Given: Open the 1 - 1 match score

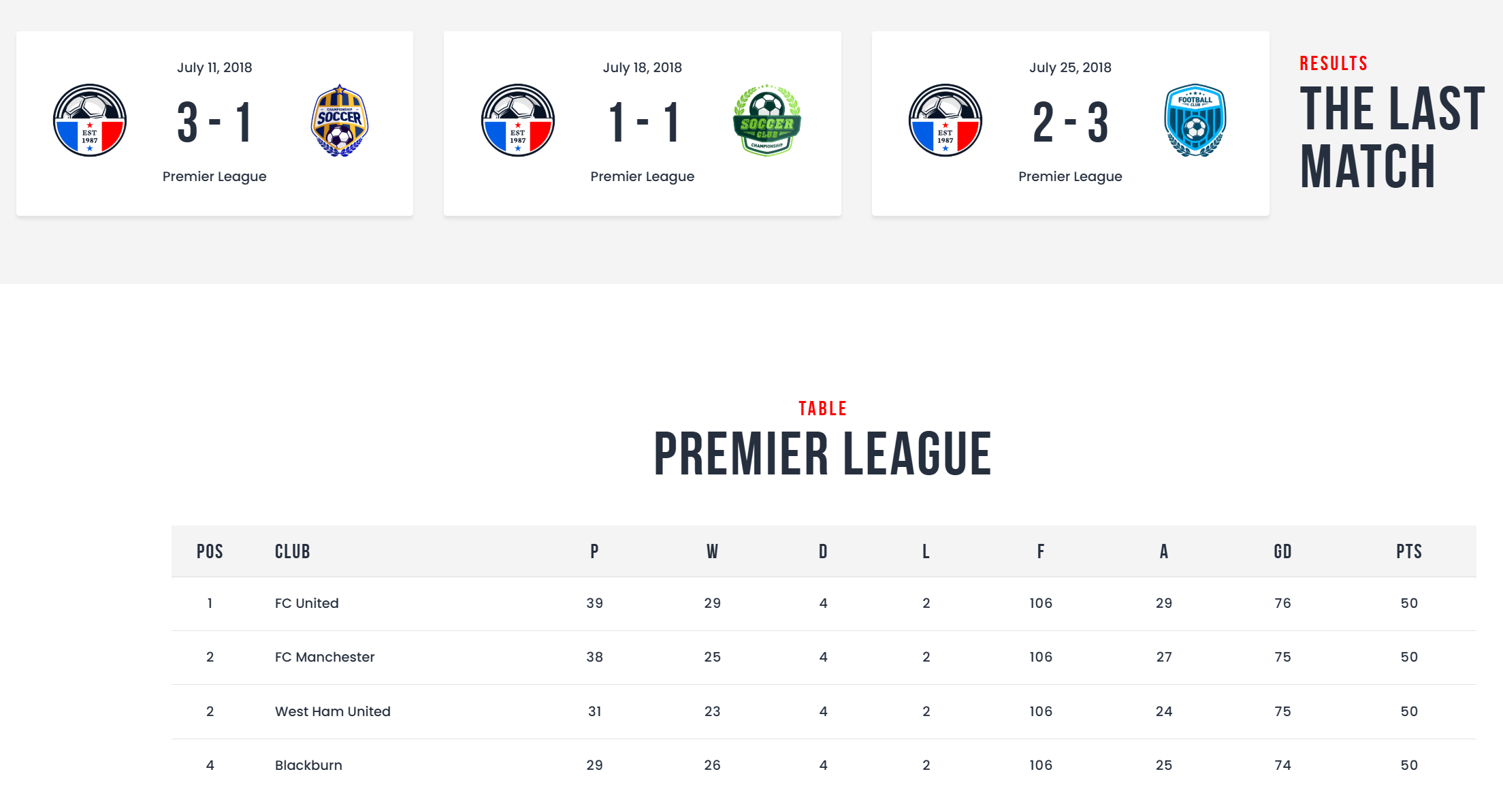Looking at the screenshot, I should pyautogui.click(x=643, y=123).
